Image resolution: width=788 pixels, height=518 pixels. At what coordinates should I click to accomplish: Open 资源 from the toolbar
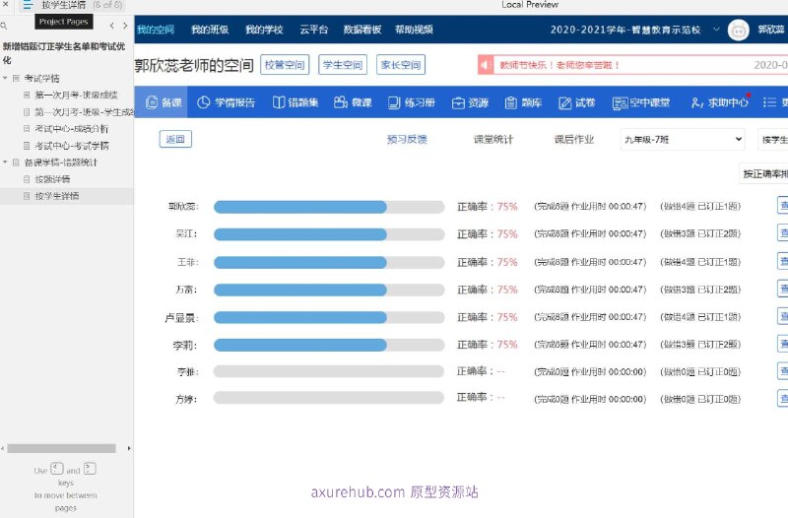click(470, 102)
